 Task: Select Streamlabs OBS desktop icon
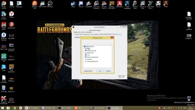(x=4, y=58)
